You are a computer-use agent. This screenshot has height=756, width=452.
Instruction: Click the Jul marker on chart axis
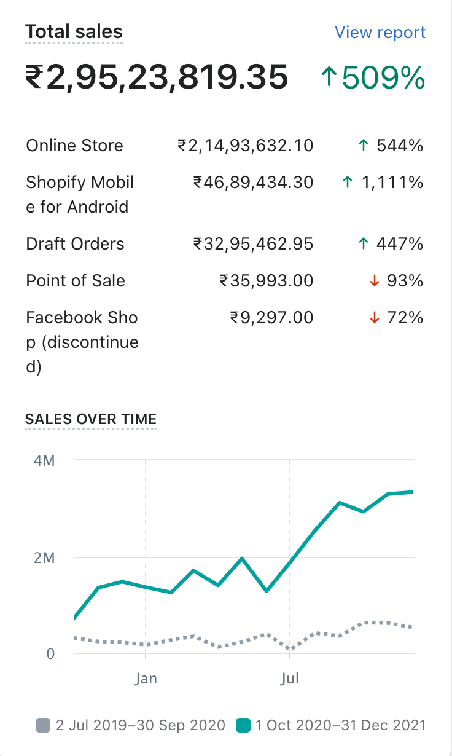289,679
